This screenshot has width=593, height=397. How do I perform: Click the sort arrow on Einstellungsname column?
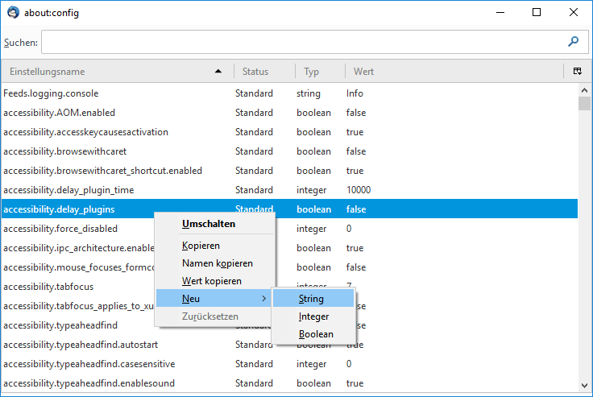(x=218, y=72)
